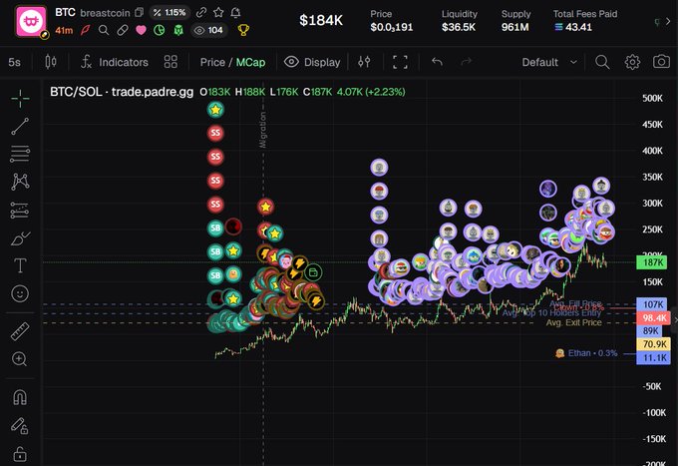Copy the breastcoin token address
This screenshot has height=466, width=678.
139,13
